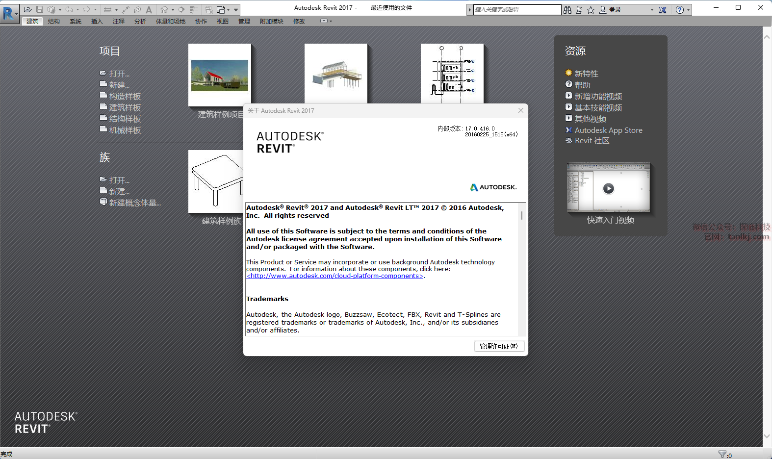Switch to the 结构 ribbon tab
Image resolution: width=772 pixels, height=459 pixels.
(x=54, y=22)
